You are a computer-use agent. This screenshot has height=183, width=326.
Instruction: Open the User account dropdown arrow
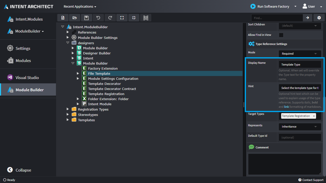pos(321,7)
